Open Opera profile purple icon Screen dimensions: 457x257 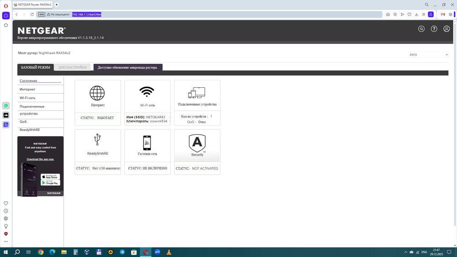[x=431, y=14]
